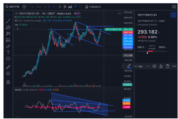Screen dimensions: 178x119
Task: Open drawing settings hexagon icon
Action: coord(154,66)
